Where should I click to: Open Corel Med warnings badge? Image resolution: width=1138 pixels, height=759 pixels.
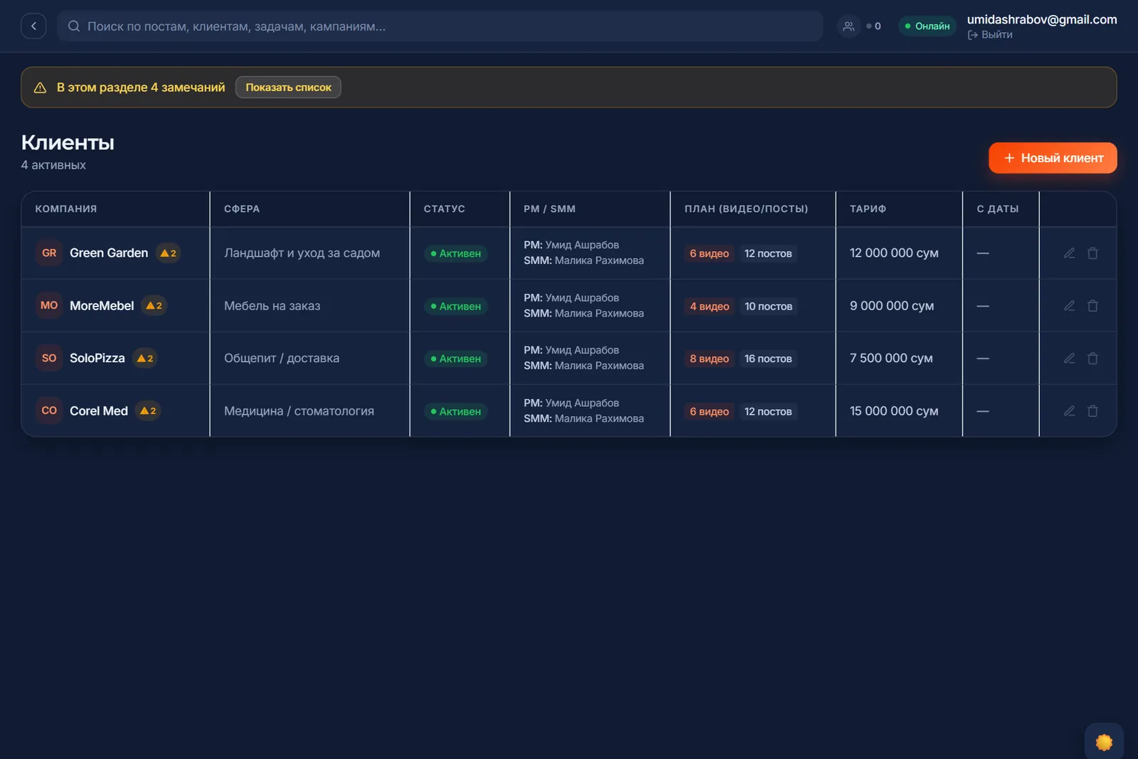(148, 411)
